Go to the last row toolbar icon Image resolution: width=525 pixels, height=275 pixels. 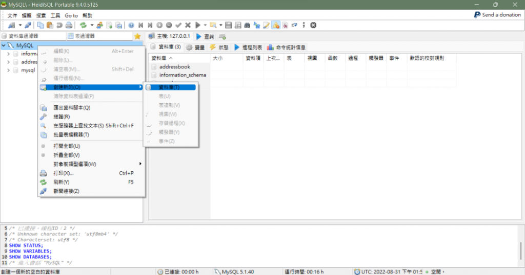click(x=150, y=26)
